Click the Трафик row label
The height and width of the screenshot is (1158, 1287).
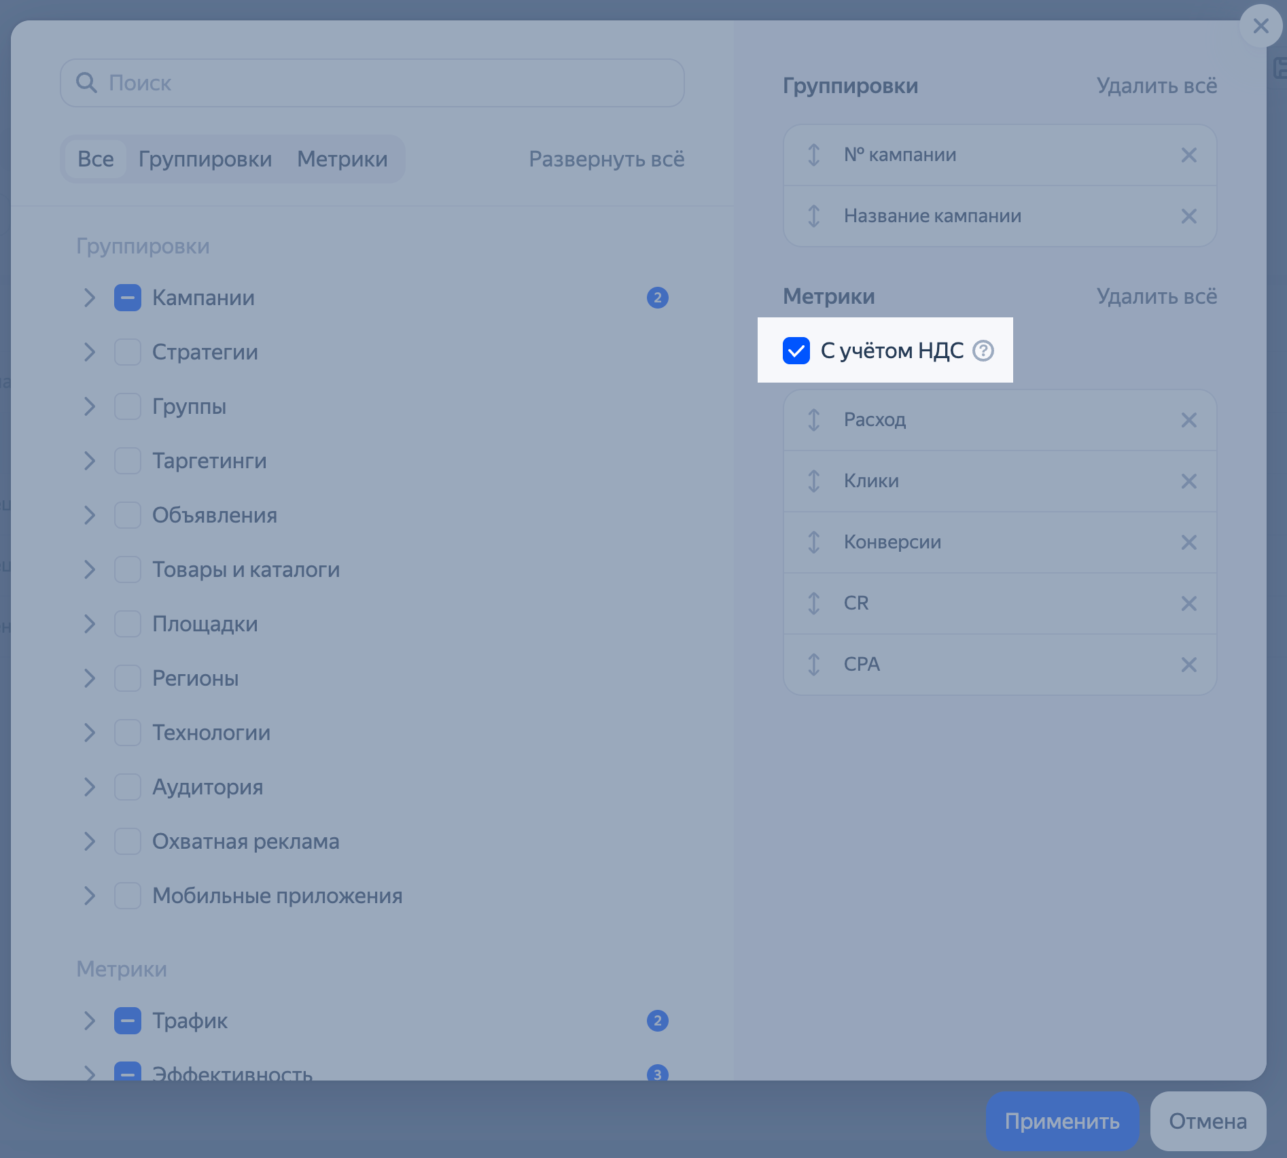pos(190,1021)
